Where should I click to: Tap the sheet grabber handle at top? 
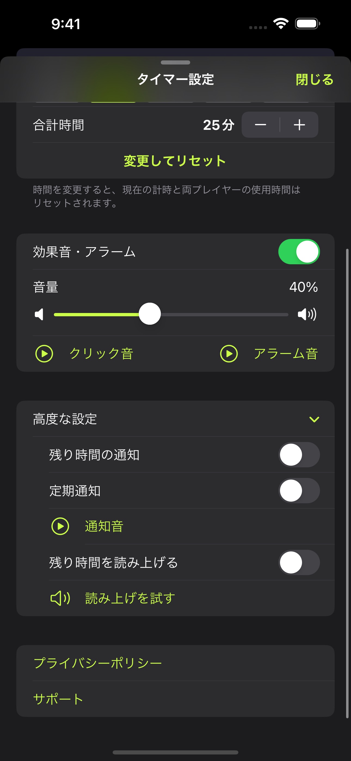pyautogui.click(x=175, y=62)
